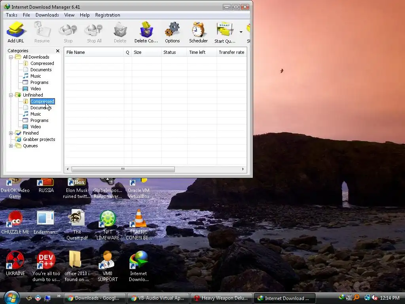Open the CHUZZLE ME desktop icon
Screen dimensions: 405x304
pyautogui.click(x=15, y=222)
